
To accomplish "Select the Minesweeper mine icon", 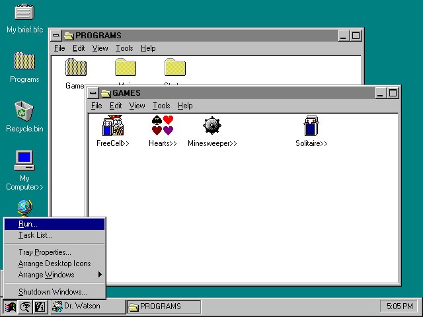I will [212, 125].
